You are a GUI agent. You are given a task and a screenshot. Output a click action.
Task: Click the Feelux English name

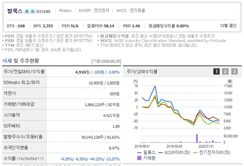pos(65,11)
